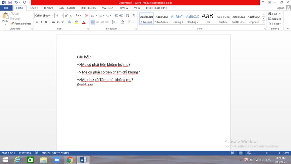Grow the font size
Screen dimensions: 291x164
tap(66, 15)
